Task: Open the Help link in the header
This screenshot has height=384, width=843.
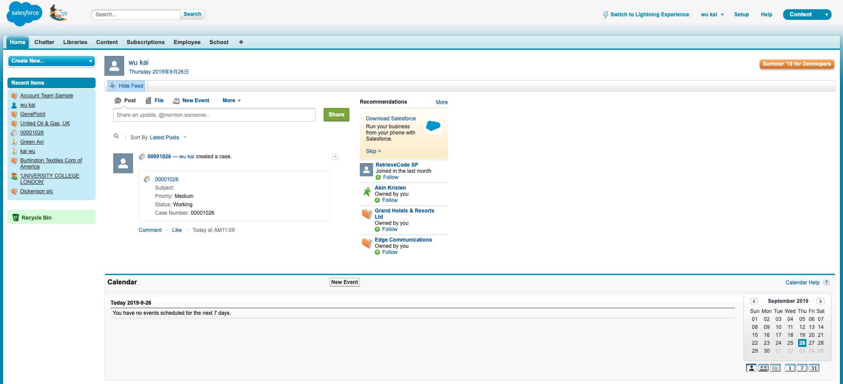Action: coord(766,15)
